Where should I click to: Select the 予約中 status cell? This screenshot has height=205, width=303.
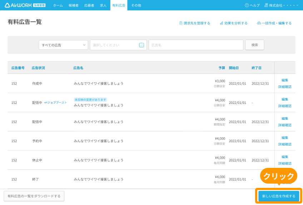click(x=37, y=141)
